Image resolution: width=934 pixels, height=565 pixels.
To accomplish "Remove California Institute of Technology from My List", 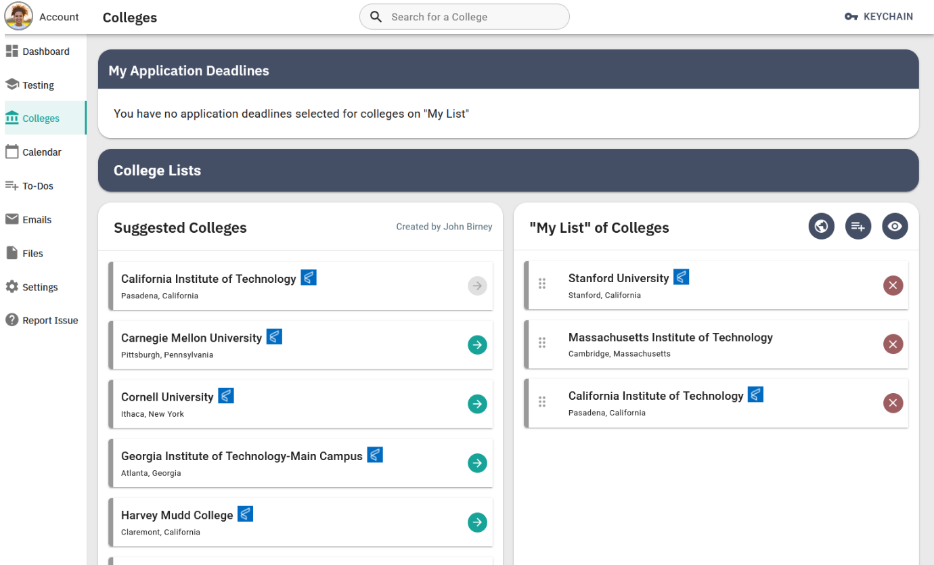I will (x=893, y=403).
